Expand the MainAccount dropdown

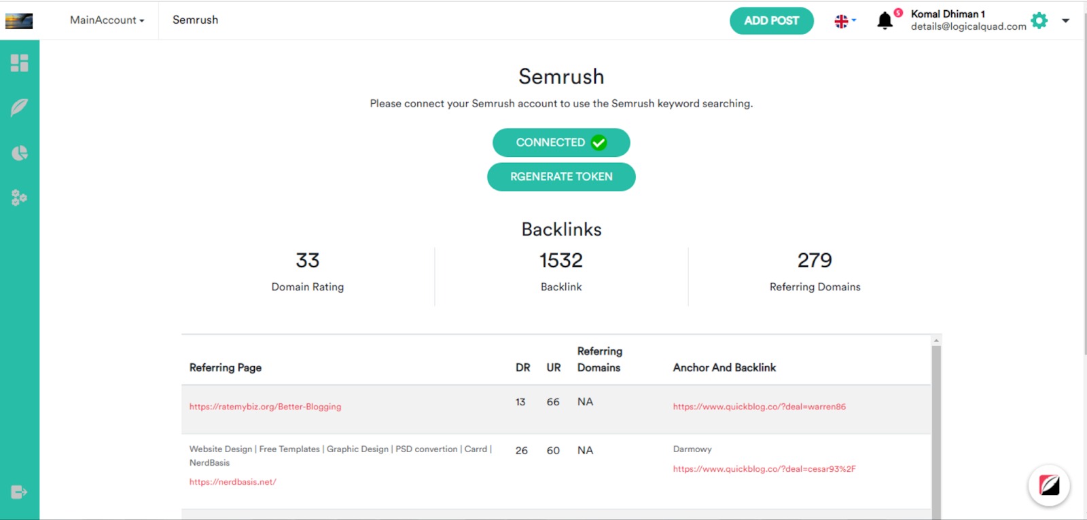point(107,20)
